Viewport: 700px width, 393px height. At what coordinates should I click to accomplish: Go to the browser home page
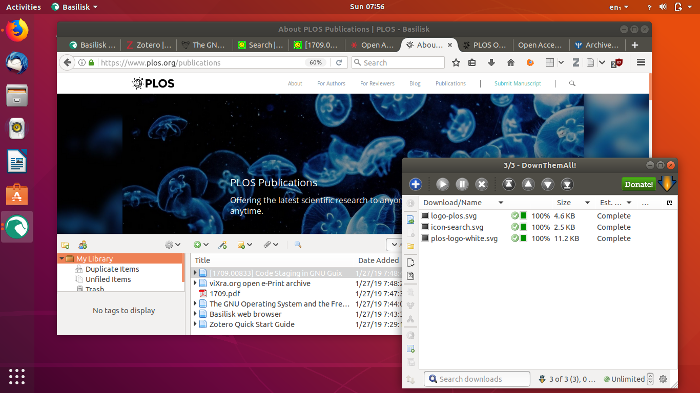tap(510, 62)
